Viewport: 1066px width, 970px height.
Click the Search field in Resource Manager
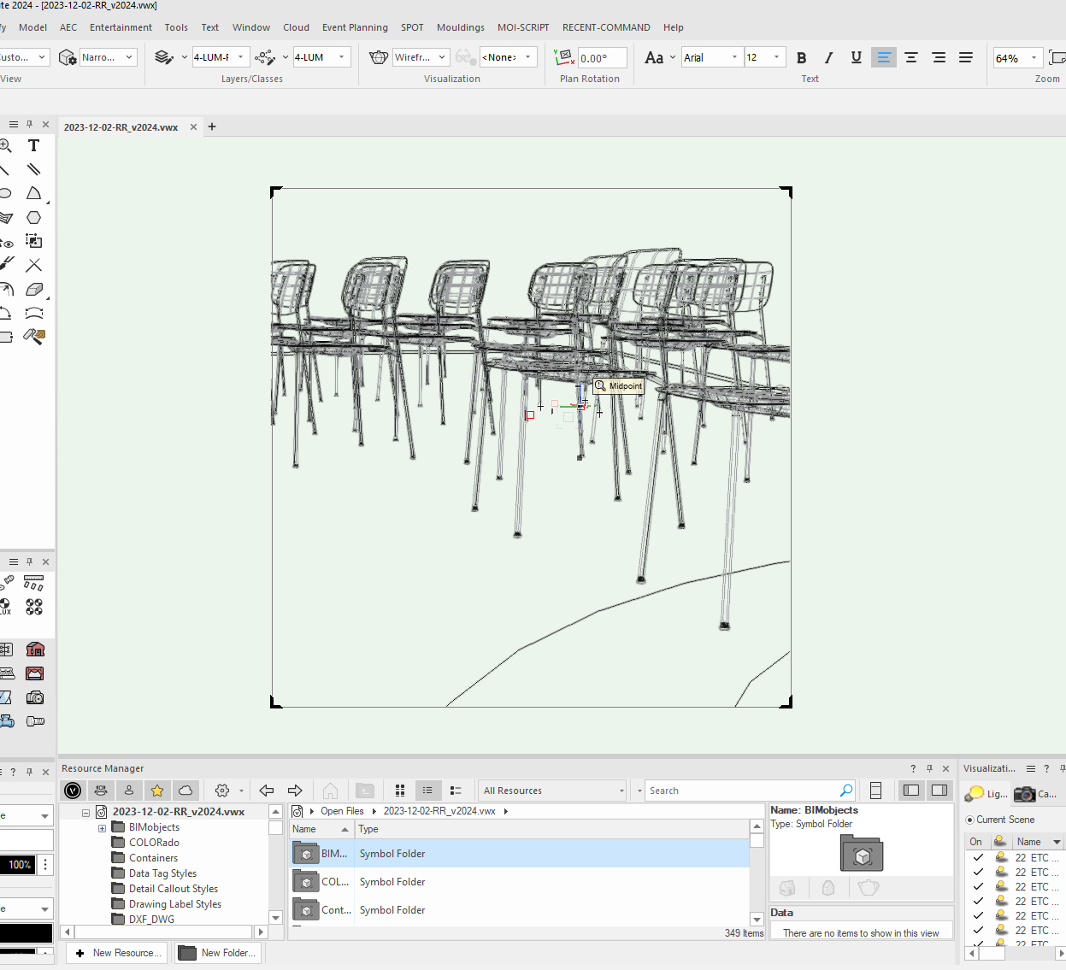(744, 791)
